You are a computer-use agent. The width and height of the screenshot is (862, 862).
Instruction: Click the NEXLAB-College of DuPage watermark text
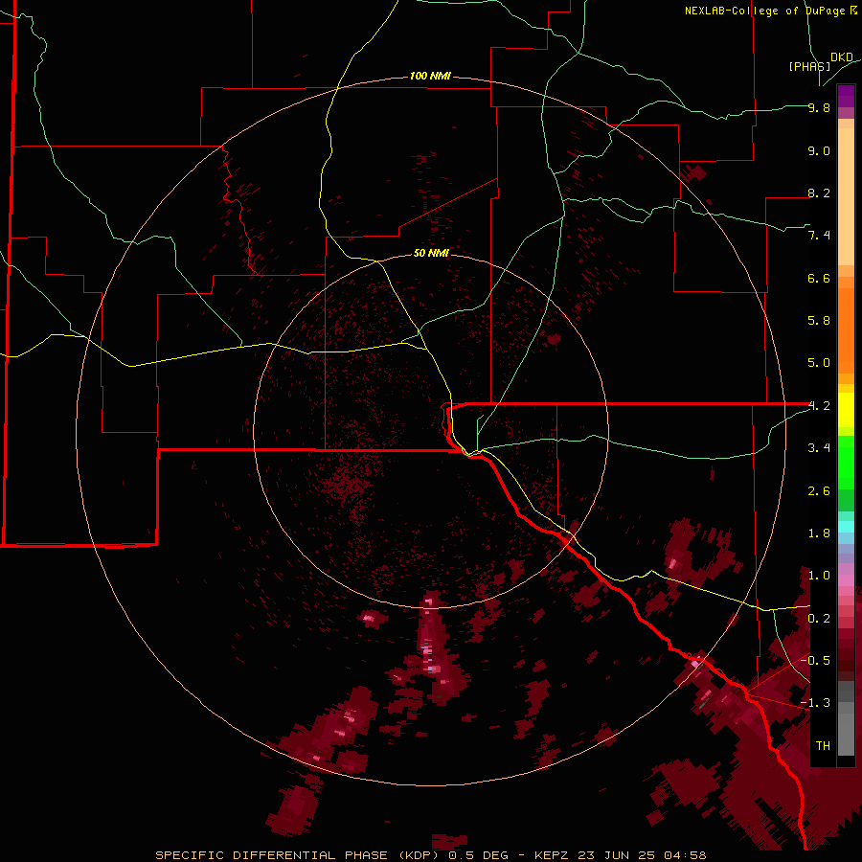click(770, 11)
